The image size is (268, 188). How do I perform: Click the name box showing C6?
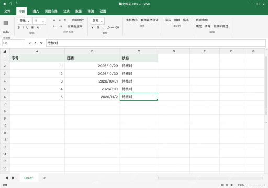14,43
